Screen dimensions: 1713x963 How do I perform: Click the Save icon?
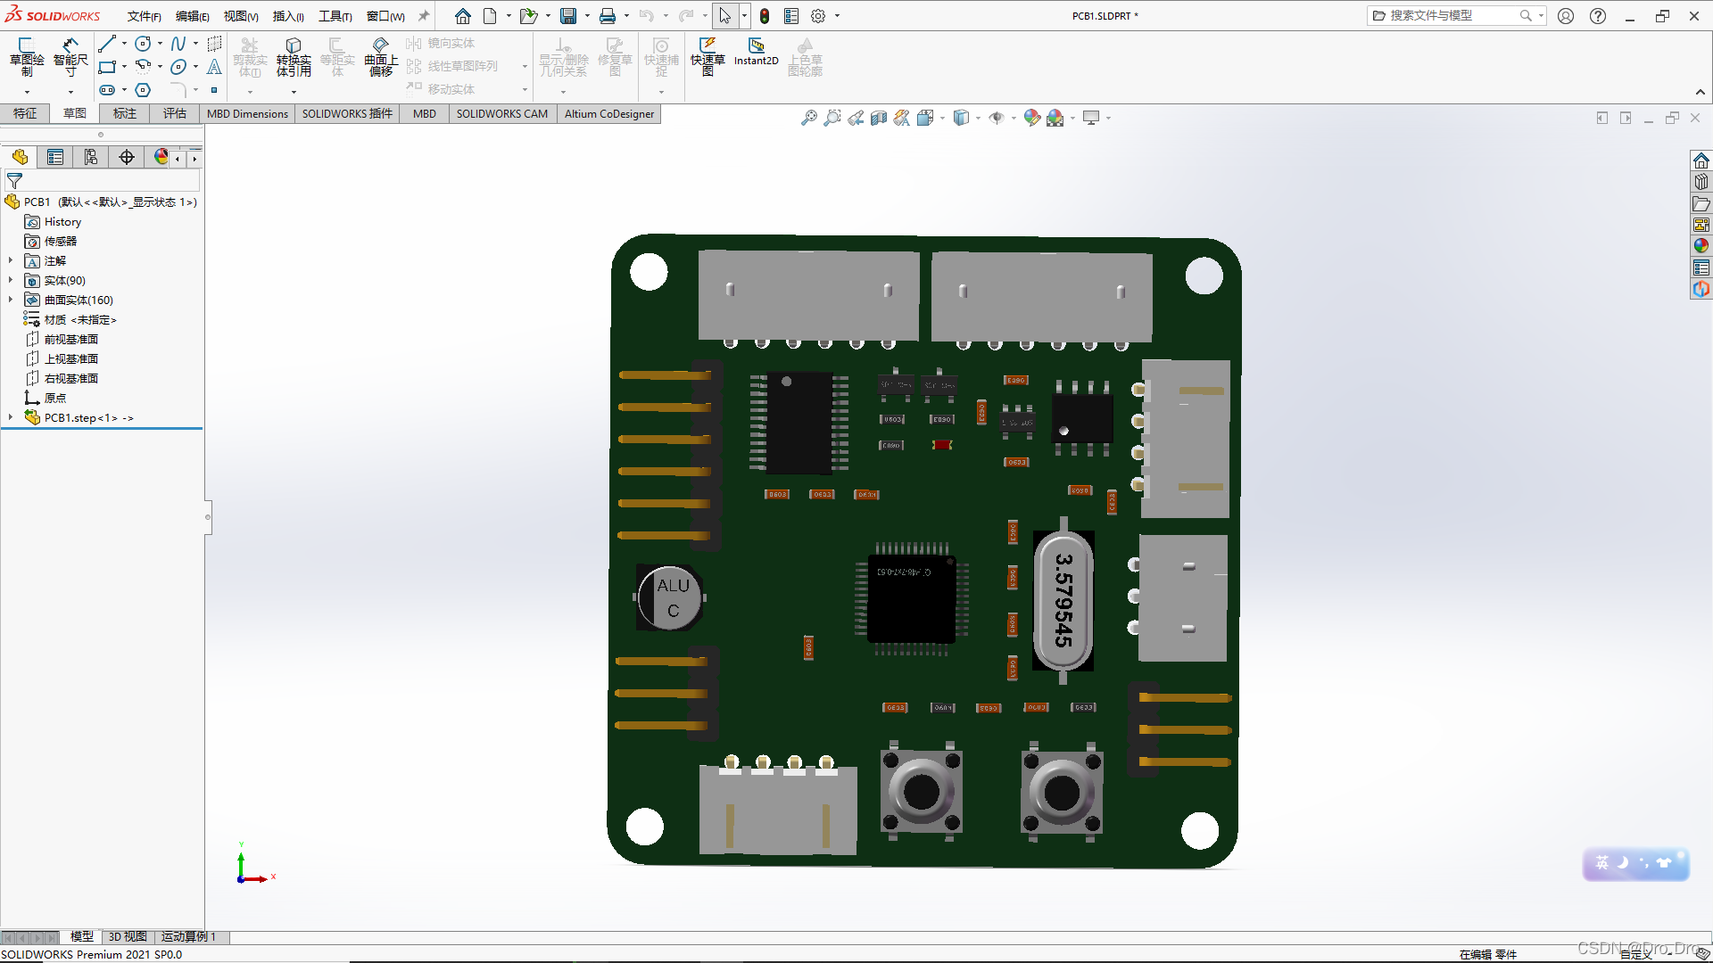click(x=568, y=16)
